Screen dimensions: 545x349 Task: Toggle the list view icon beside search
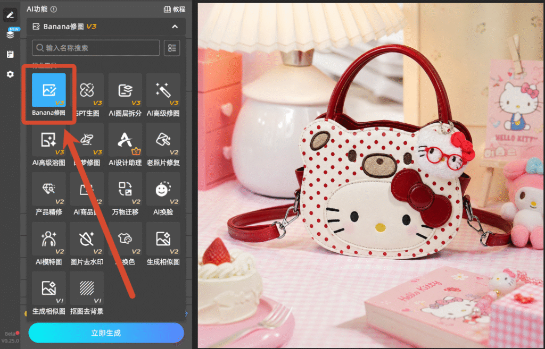coord(172,48)
